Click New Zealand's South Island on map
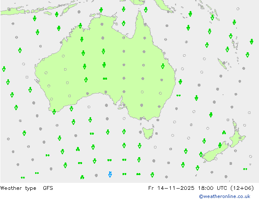The width and height of the screenshot is (259, 200). [215, 152]
